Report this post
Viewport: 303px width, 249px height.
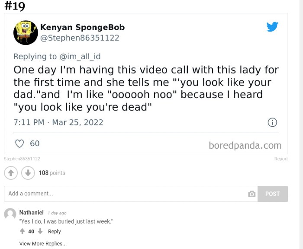(281, 159)
